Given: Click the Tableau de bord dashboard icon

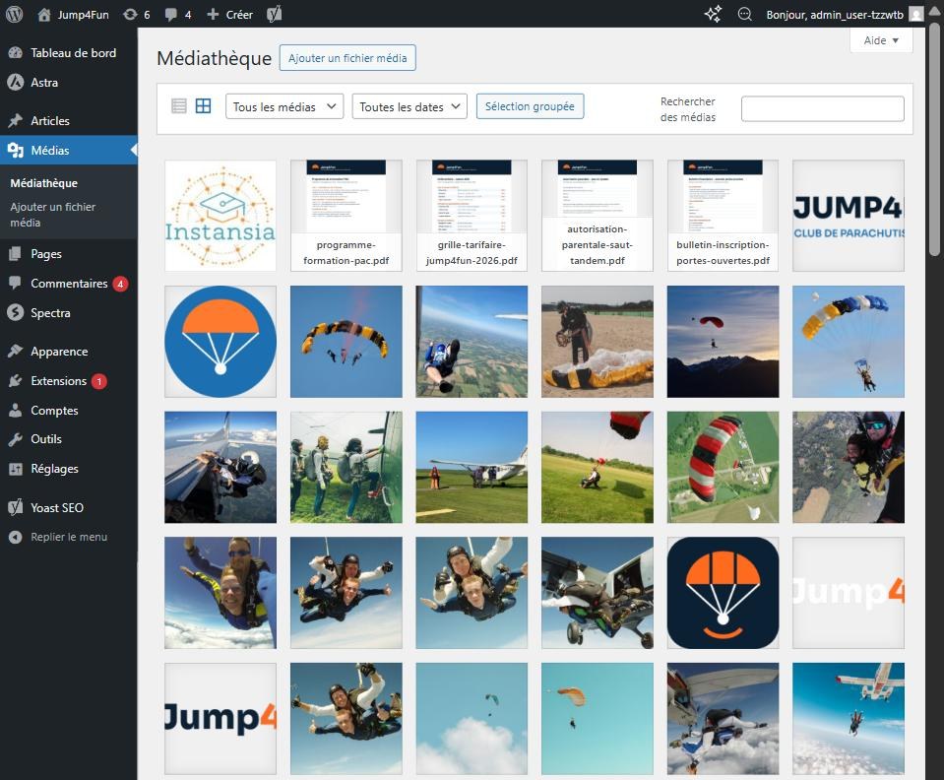Looking at the screenshot, I should [16, 53].
